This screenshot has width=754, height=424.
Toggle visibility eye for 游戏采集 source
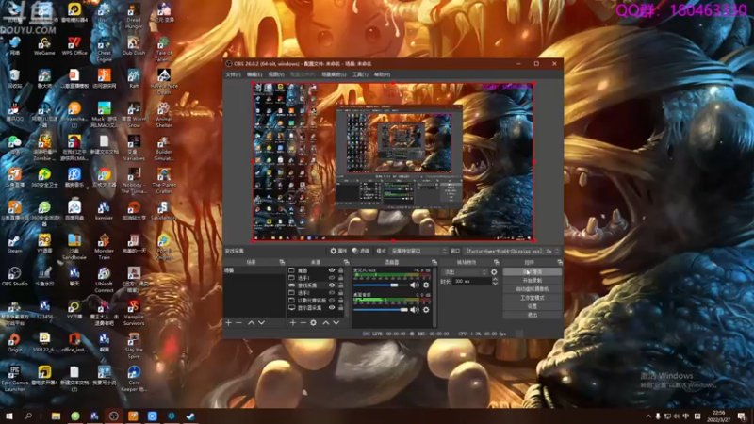332,285
